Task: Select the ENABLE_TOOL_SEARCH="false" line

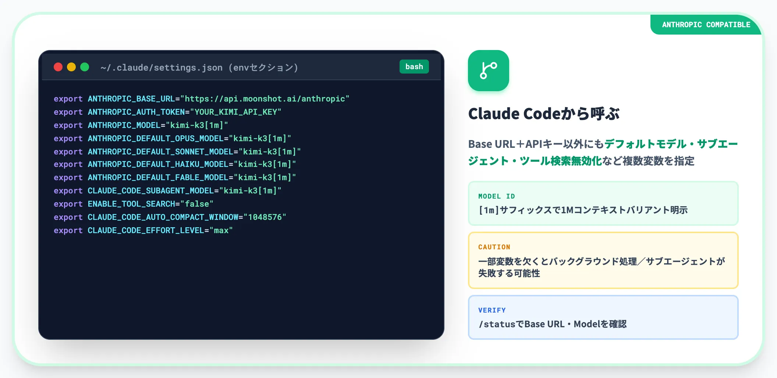Action: (x=133, y=204)
